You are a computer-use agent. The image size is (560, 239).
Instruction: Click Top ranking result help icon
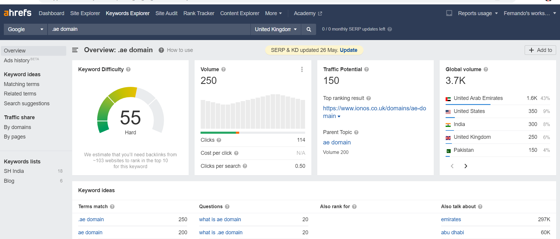(369, 98)
